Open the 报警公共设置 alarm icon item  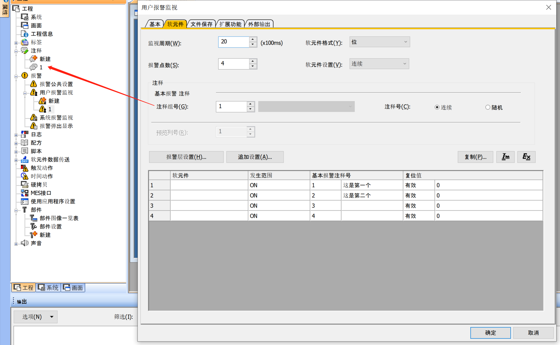point(34,84)
